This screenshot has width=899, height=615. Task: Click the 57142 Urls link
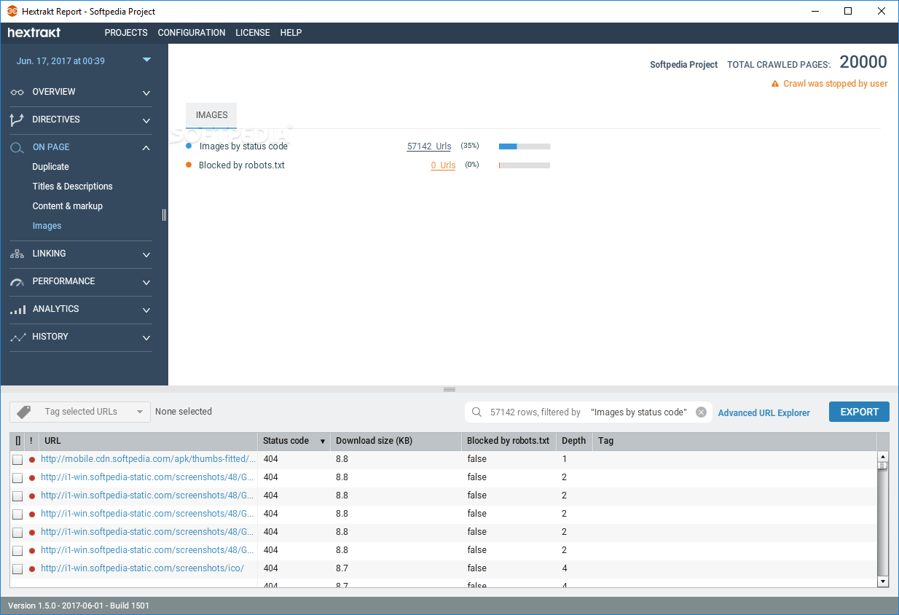[x=429, y=146]
